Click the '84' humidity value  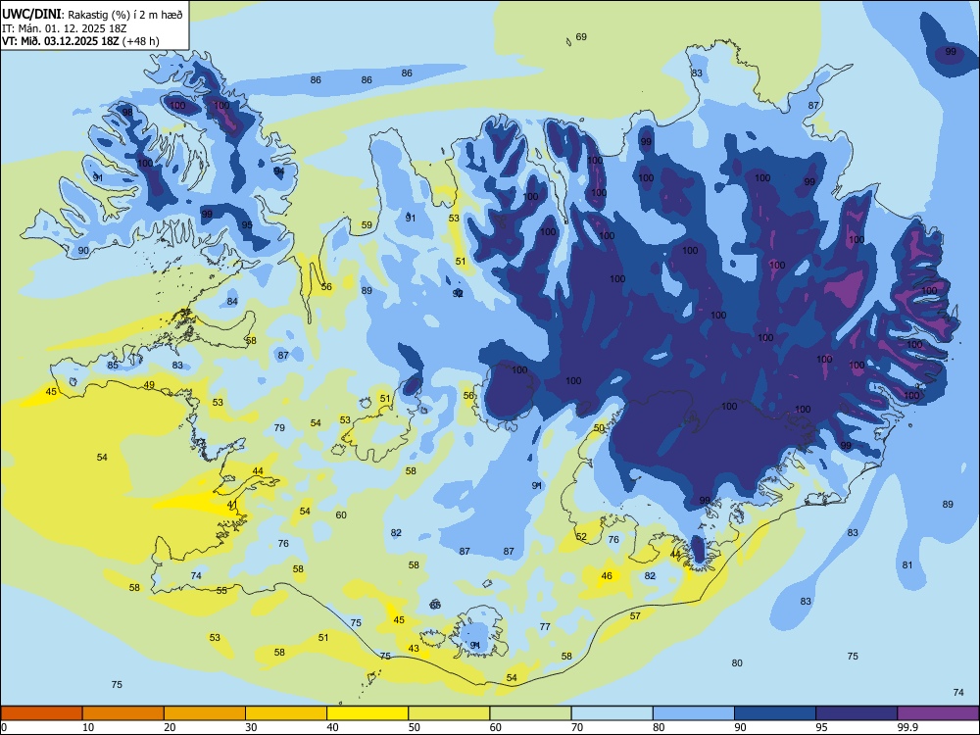pos(232,301)
